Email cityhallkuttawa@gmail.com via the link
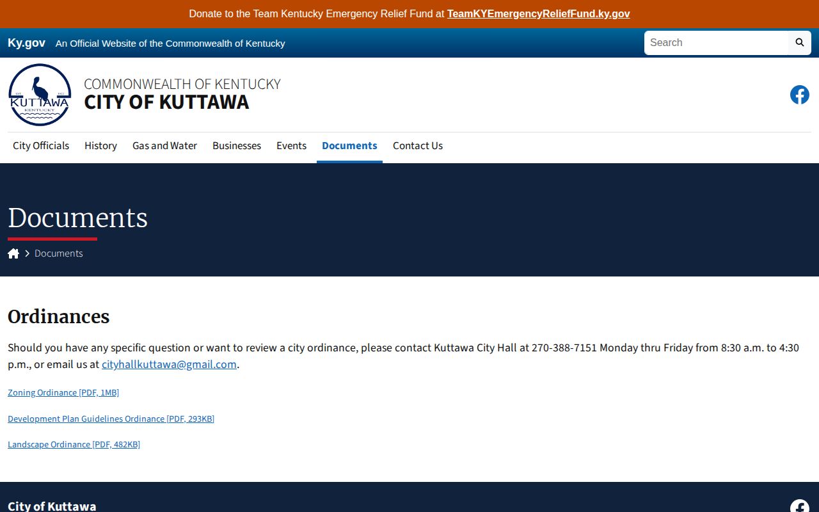 (169, 364)
